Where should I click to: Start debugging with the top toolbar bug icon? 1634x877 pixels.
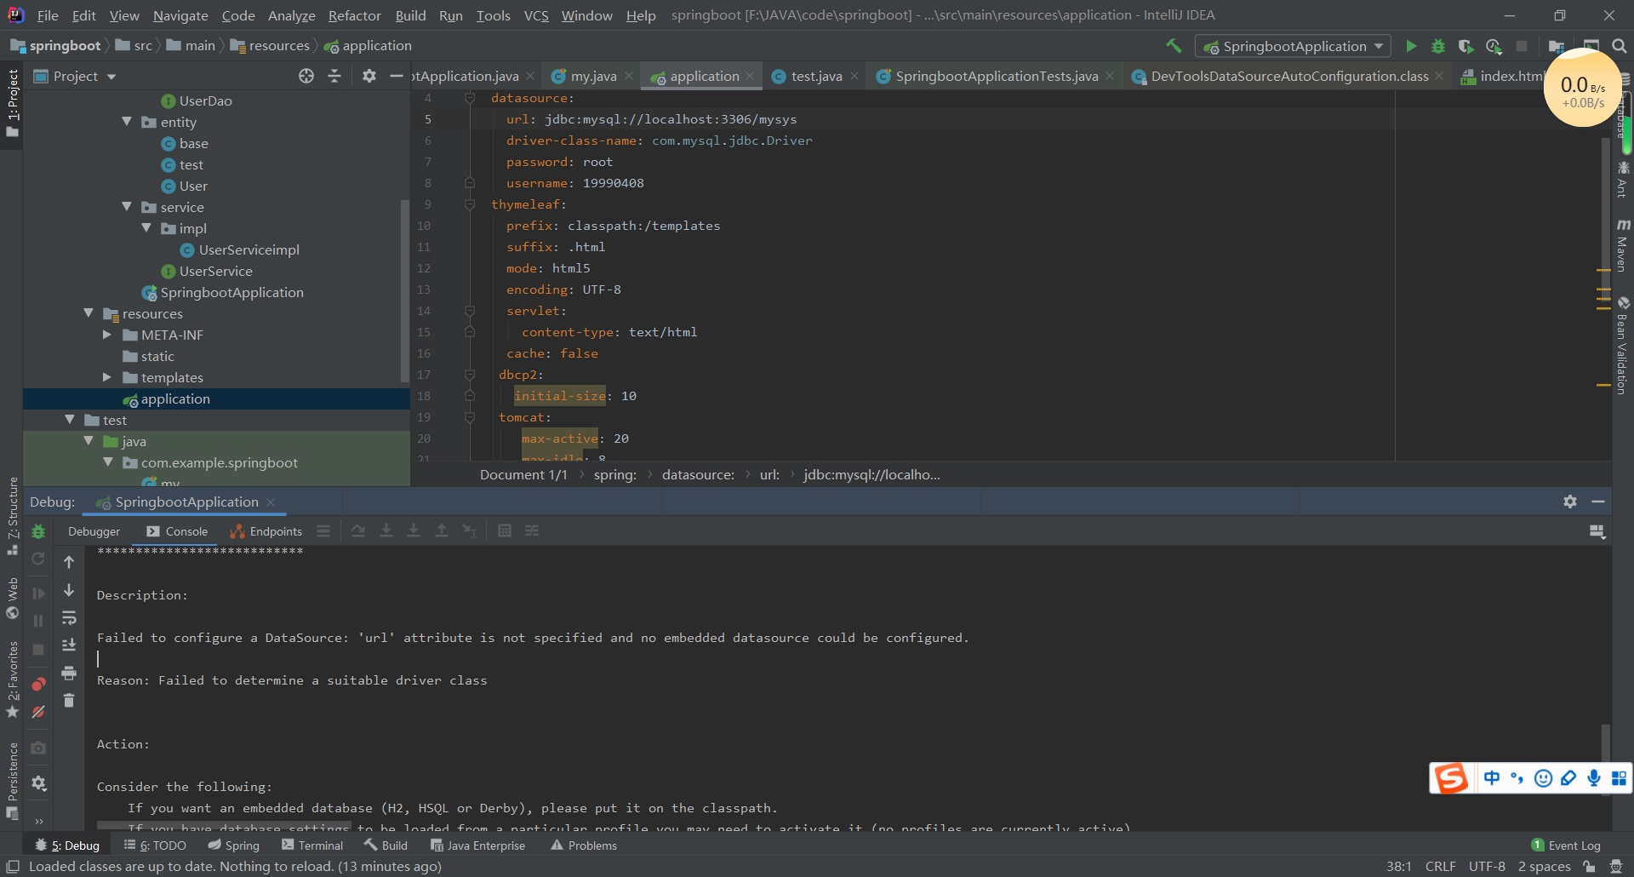(1438, 46)
